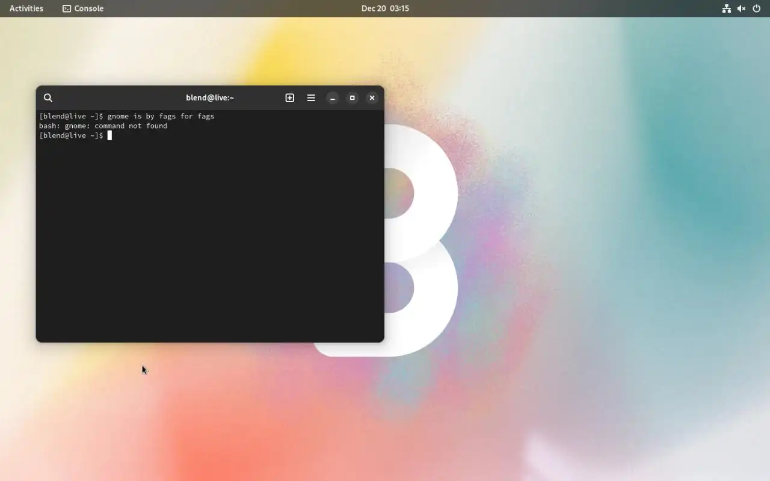The image size is (770, 481).
Task: Open a new tab in the Console window
Action: tap(290, 98)
